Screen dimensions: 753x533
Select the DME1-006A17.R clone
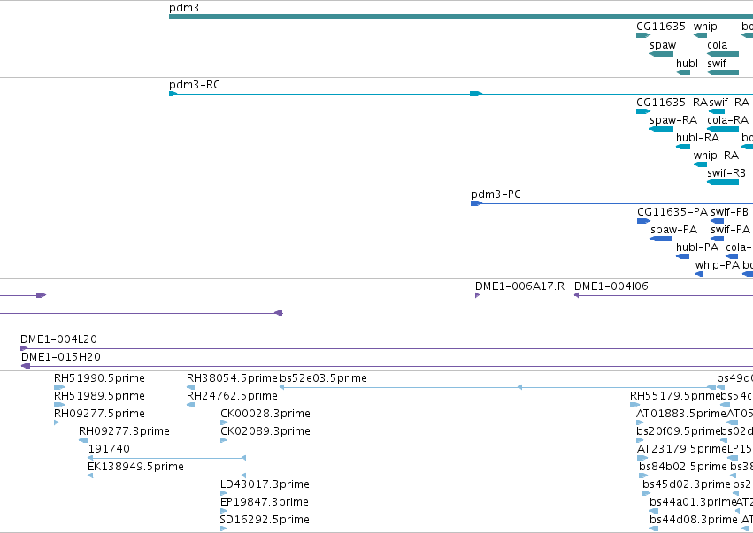click(x=477, y=295)
